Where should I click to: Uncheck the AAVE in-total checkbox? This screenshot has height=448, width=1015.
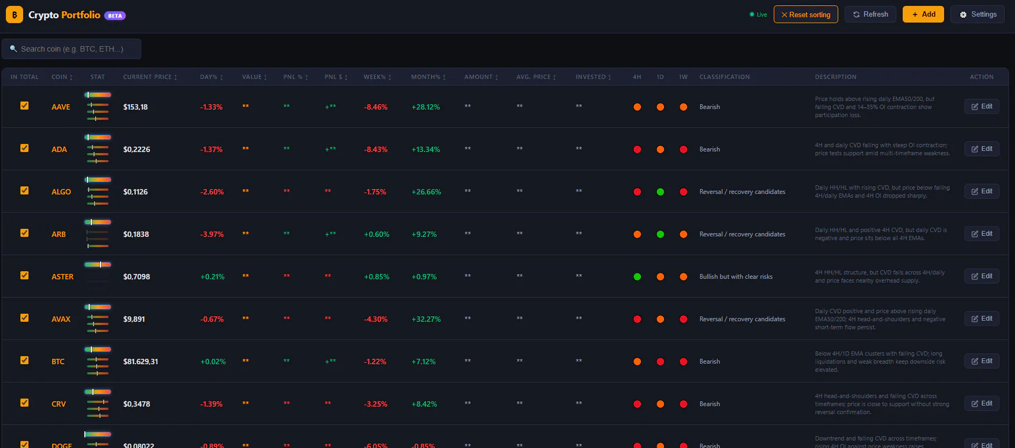click(25, 106)
